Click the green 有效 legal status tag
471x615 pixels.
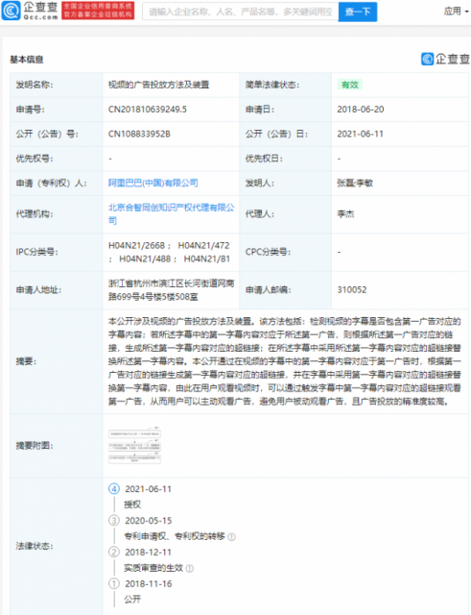coord(349,85)
